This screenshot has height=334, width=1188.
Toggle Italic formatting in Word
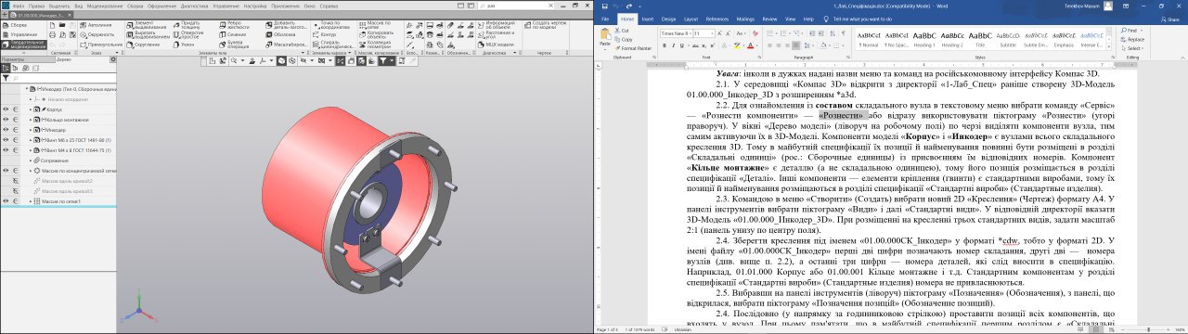pos(674,45)
